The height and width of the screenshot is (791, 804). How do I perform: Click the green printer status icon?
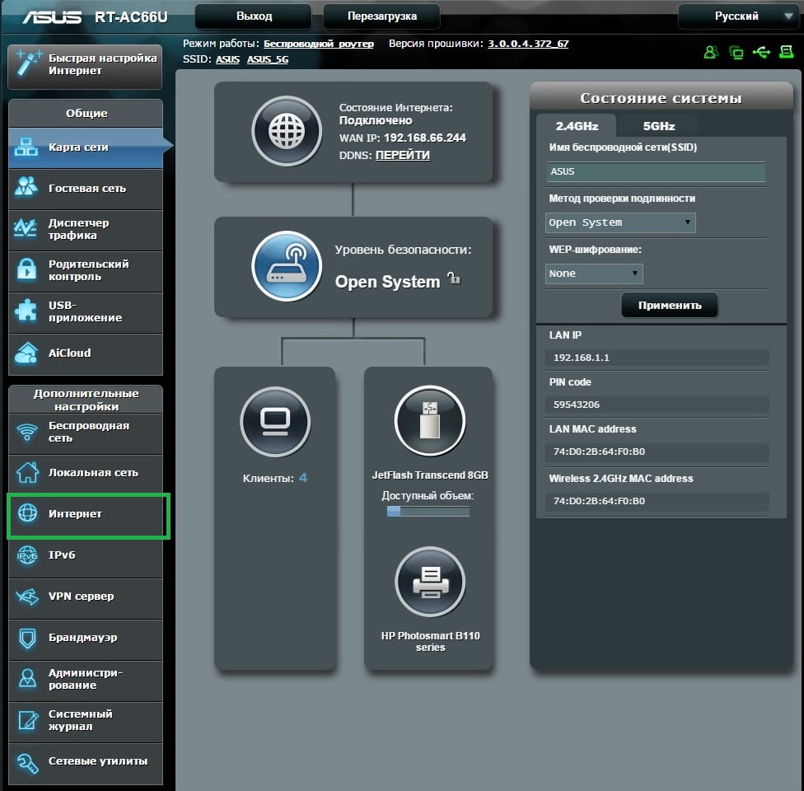click(786, 52)
